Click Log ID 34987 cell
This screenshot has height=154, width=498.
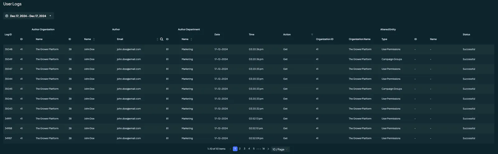click(x=8, y=138)
